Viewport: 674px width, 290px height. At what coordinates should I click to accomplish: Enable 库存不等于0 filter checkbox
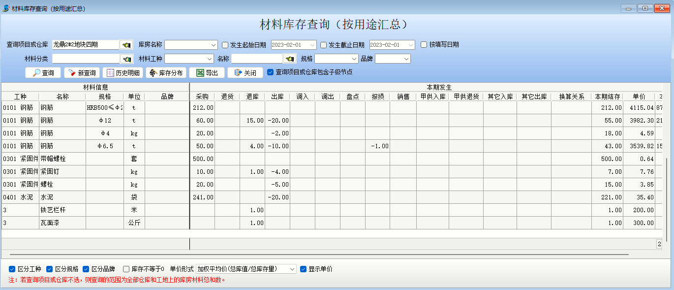coord(126,269)
